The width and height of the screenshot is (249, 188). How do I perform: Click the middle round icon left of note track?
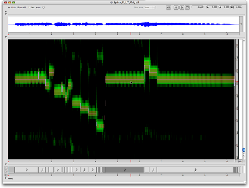(x=6, y=171)
